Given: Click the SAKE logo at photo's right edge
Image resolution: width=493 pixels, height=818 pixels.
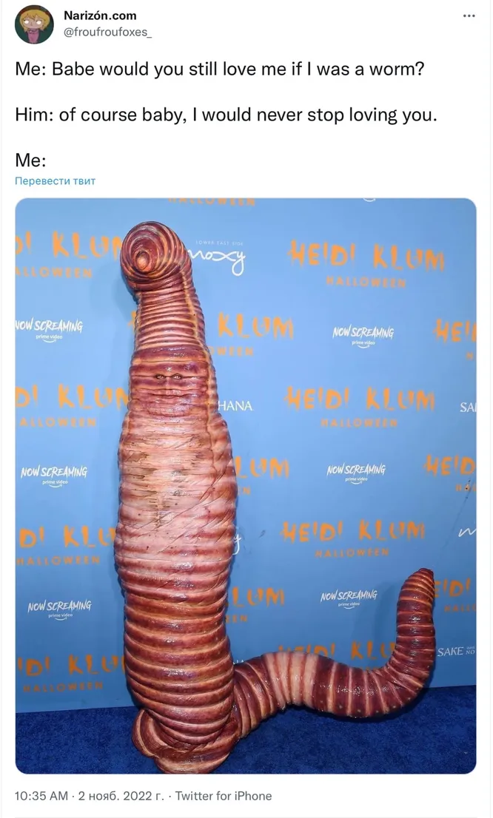Looking at the screenshot, I should [x=457, y=651].
